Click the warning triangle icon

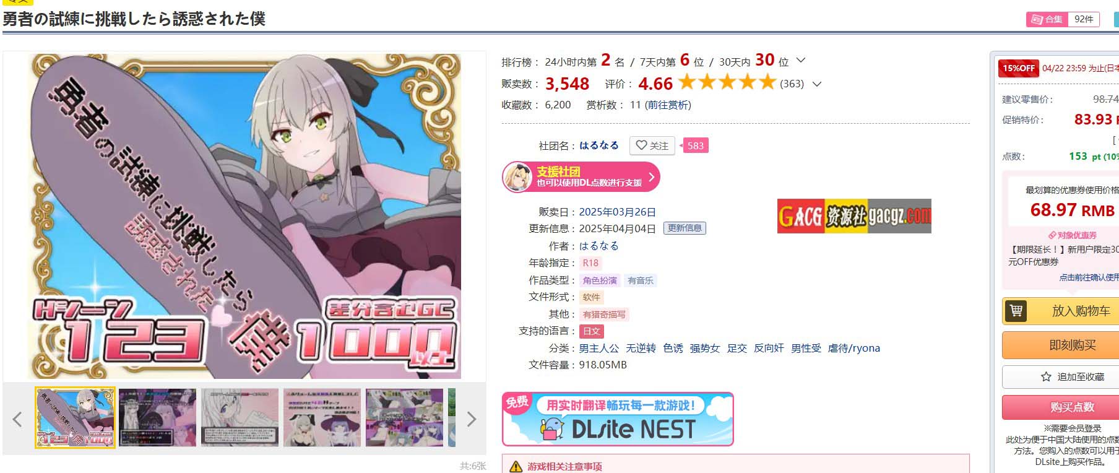click(516, 467)
